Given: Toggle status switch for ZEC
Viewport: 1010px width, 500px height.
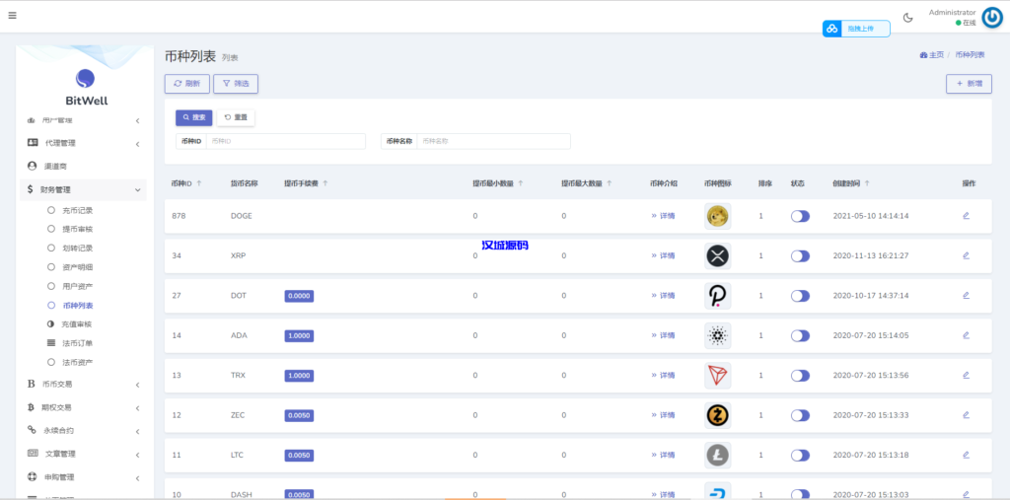Looking at the screenshot, I should 800,415.
